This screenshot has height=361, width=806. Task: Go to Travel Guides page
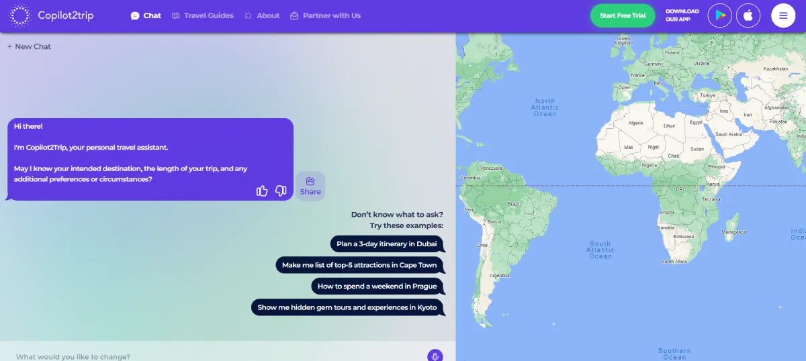tap(202, 15)
